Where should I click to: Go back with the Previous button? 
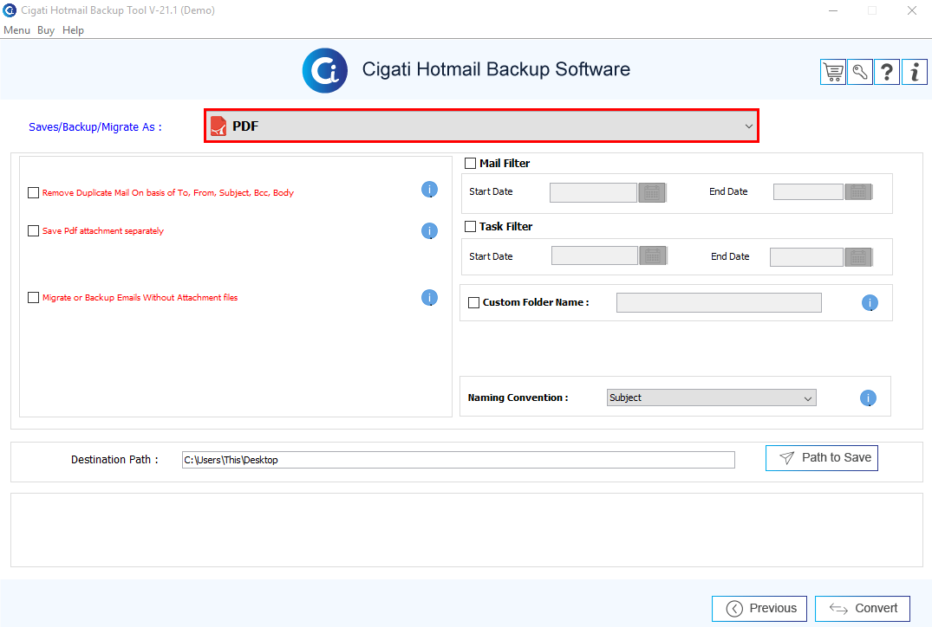[x=759, y=609]
